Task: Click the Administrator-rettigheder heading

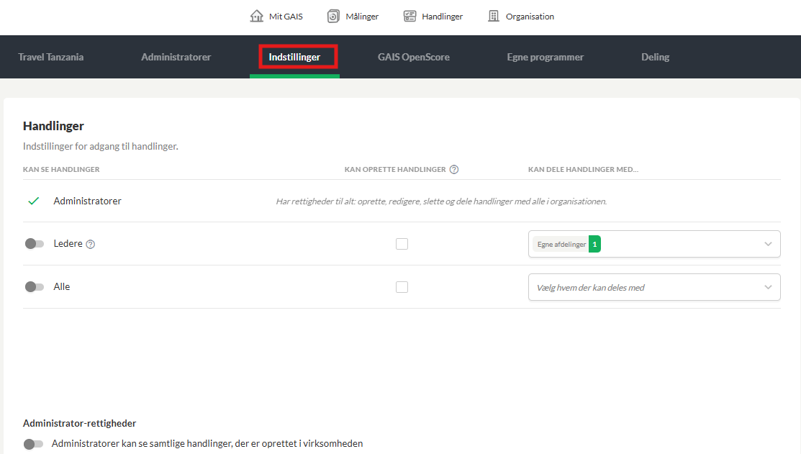Action: 80,423
